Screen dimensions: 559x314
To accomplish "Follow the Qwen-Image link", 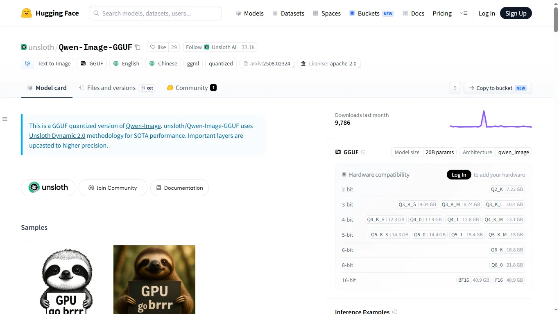I will 143,126.
